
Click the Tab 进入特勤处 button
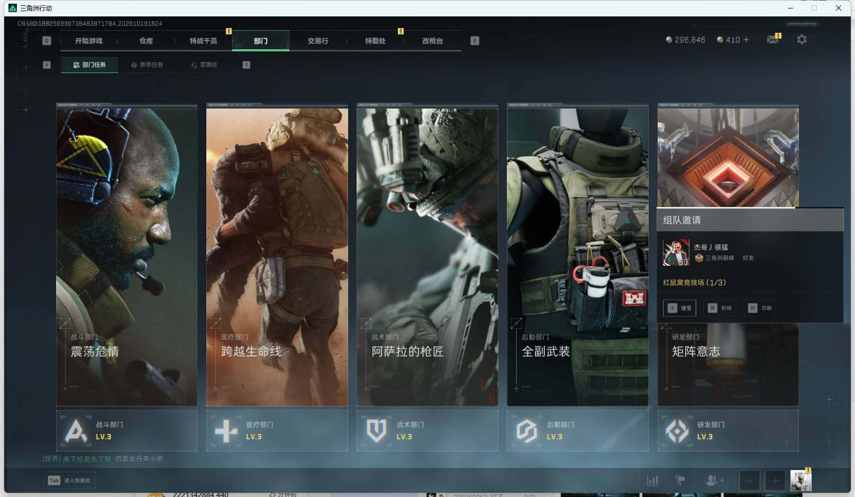69,481
